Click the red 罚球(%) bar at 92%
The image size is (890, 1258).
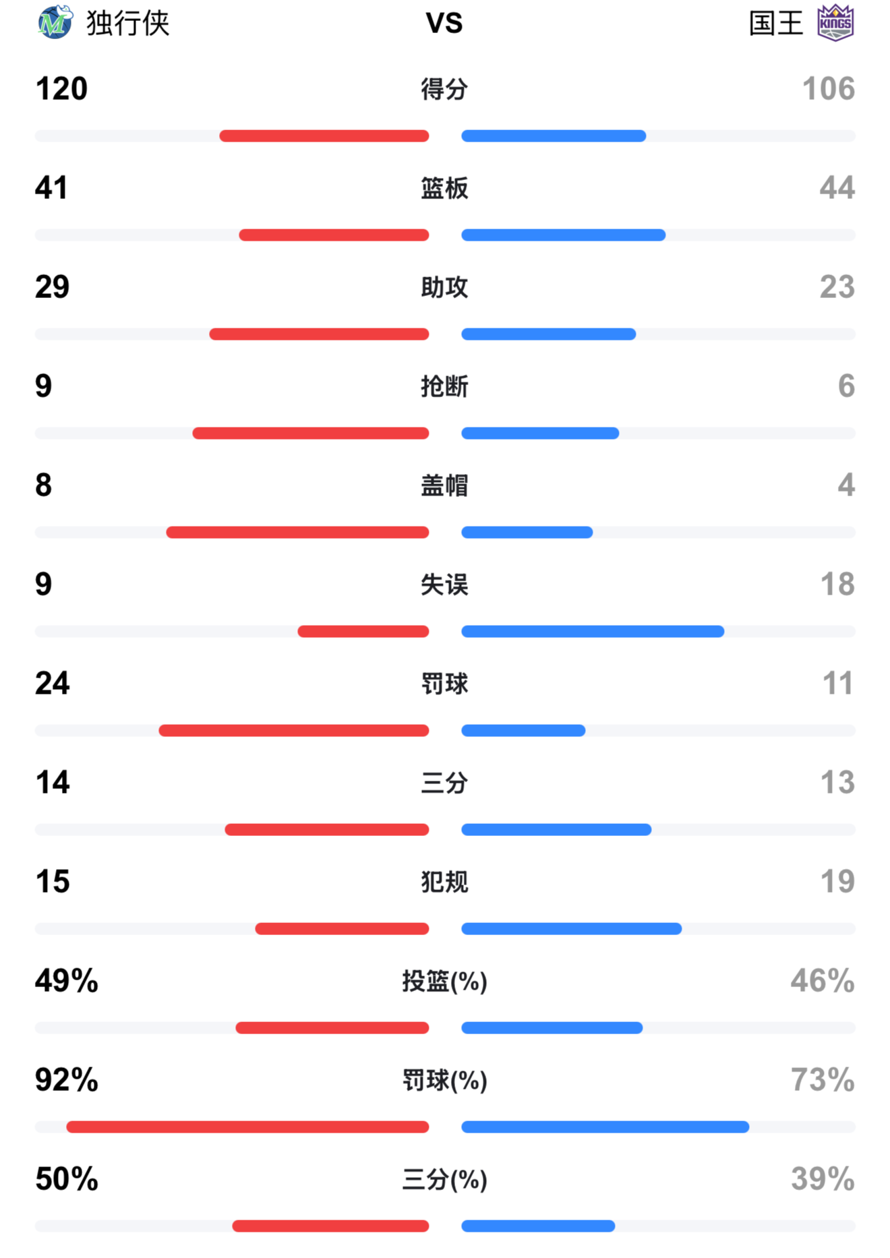point(247,1127)
